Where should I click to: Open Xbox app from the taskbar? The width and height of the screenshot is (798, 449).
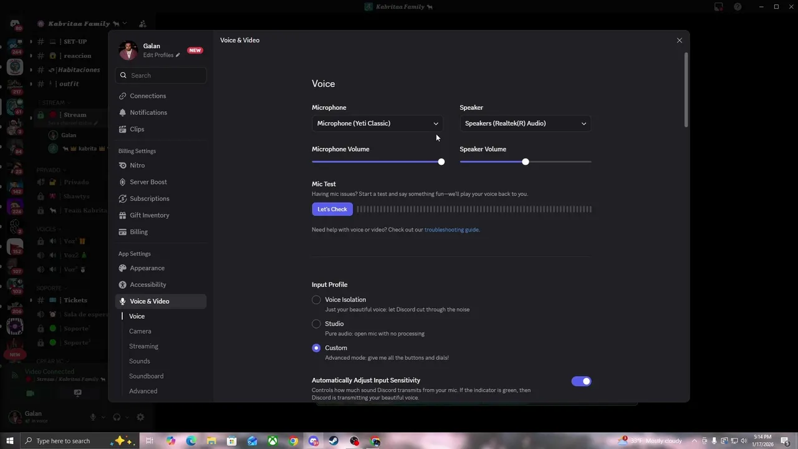click(273, 441)
